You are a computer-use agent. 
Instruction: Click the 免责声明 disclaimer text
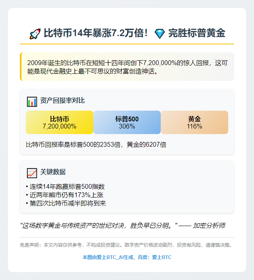tap(126, 245)
